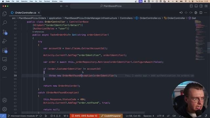Open macOS volume control in menu bar

point(177,1)
